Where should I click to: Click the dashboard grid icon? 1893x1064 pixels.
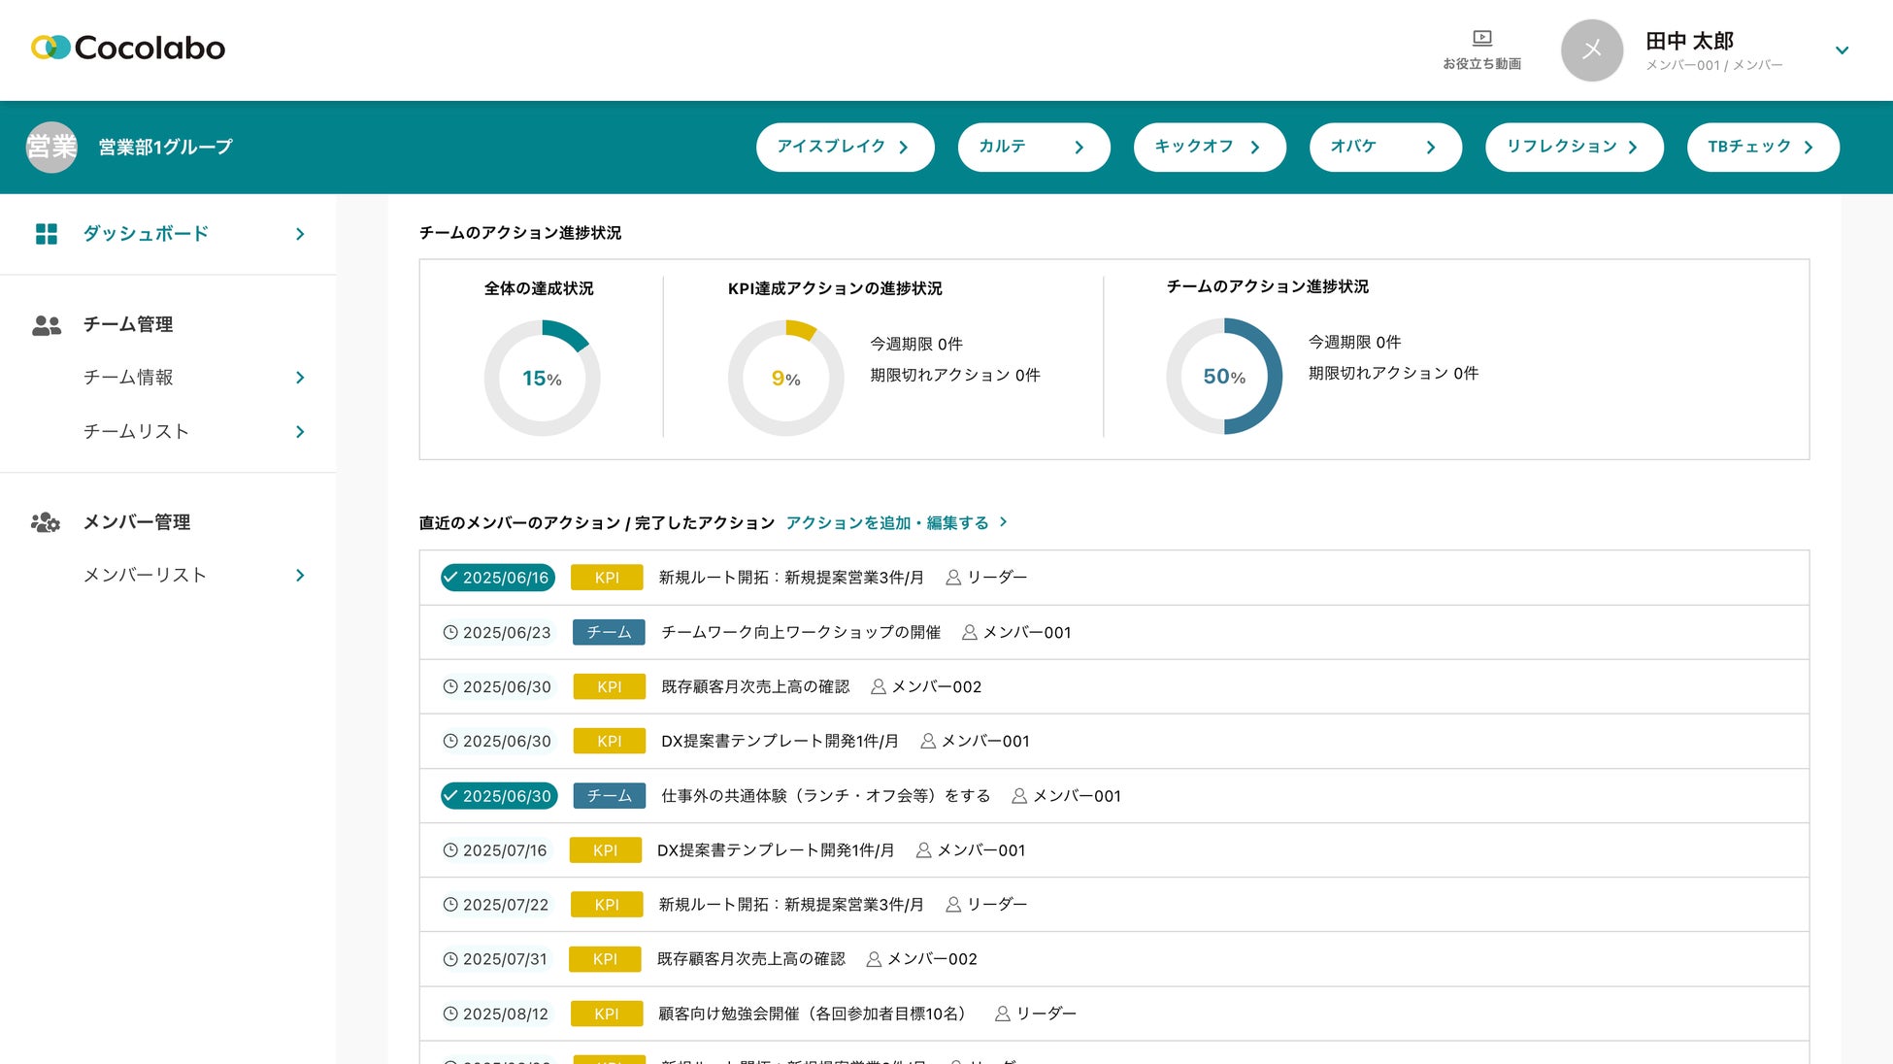47,234
